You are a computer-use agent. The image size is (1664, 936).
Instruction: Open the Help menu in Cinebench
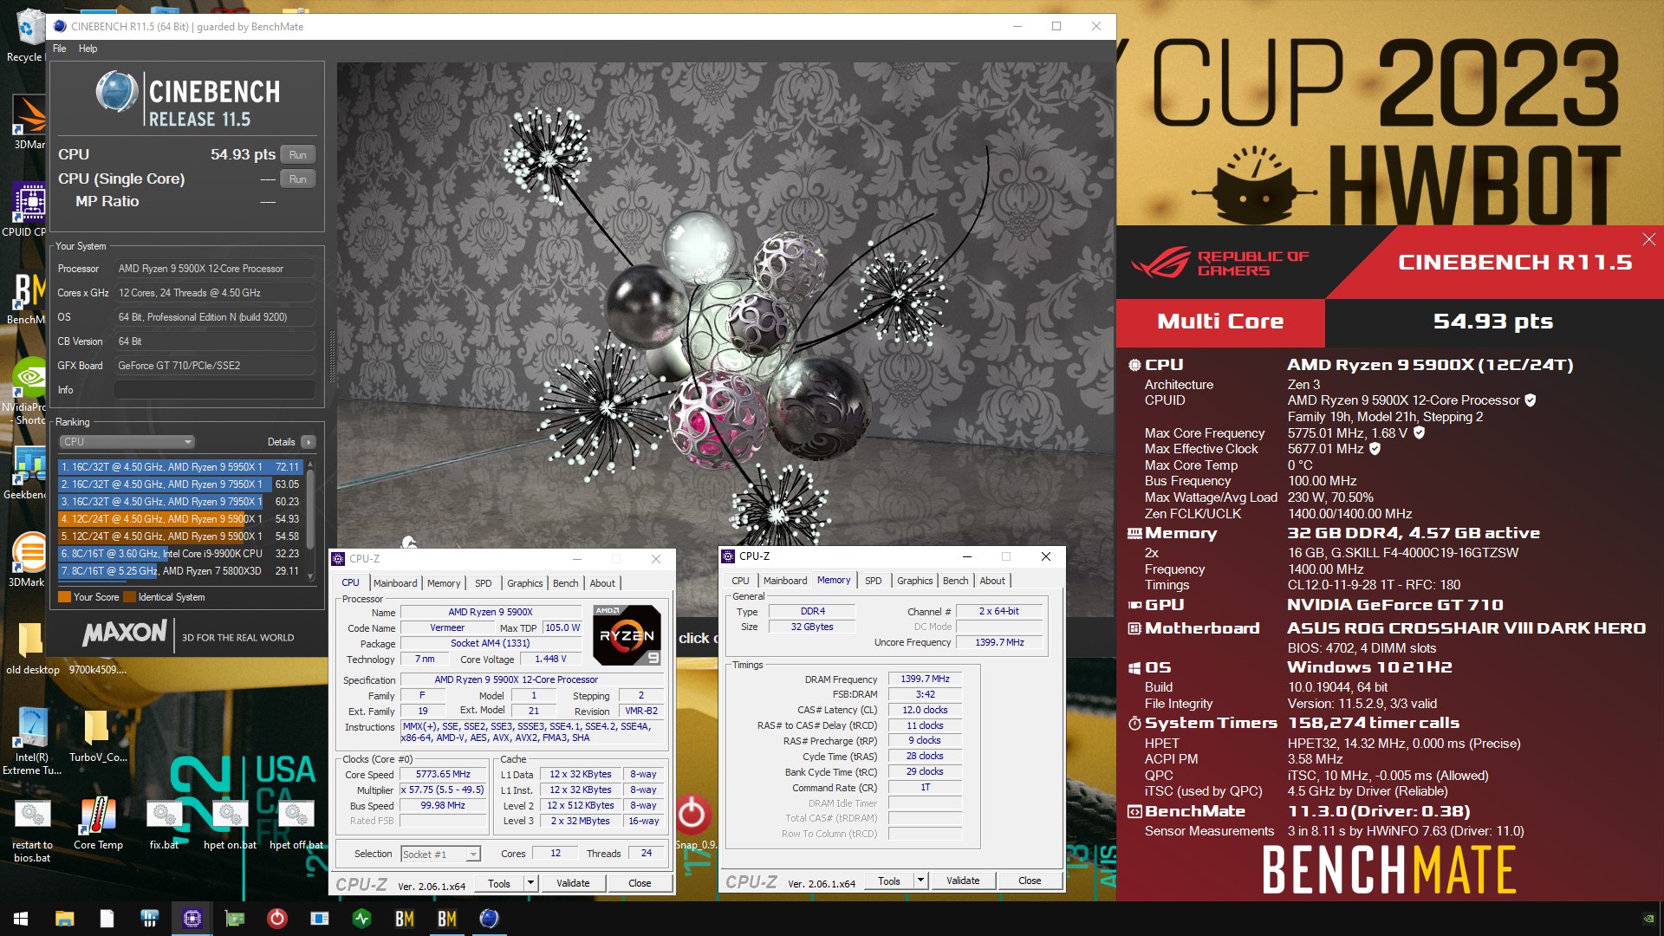(x=88, y=49)
